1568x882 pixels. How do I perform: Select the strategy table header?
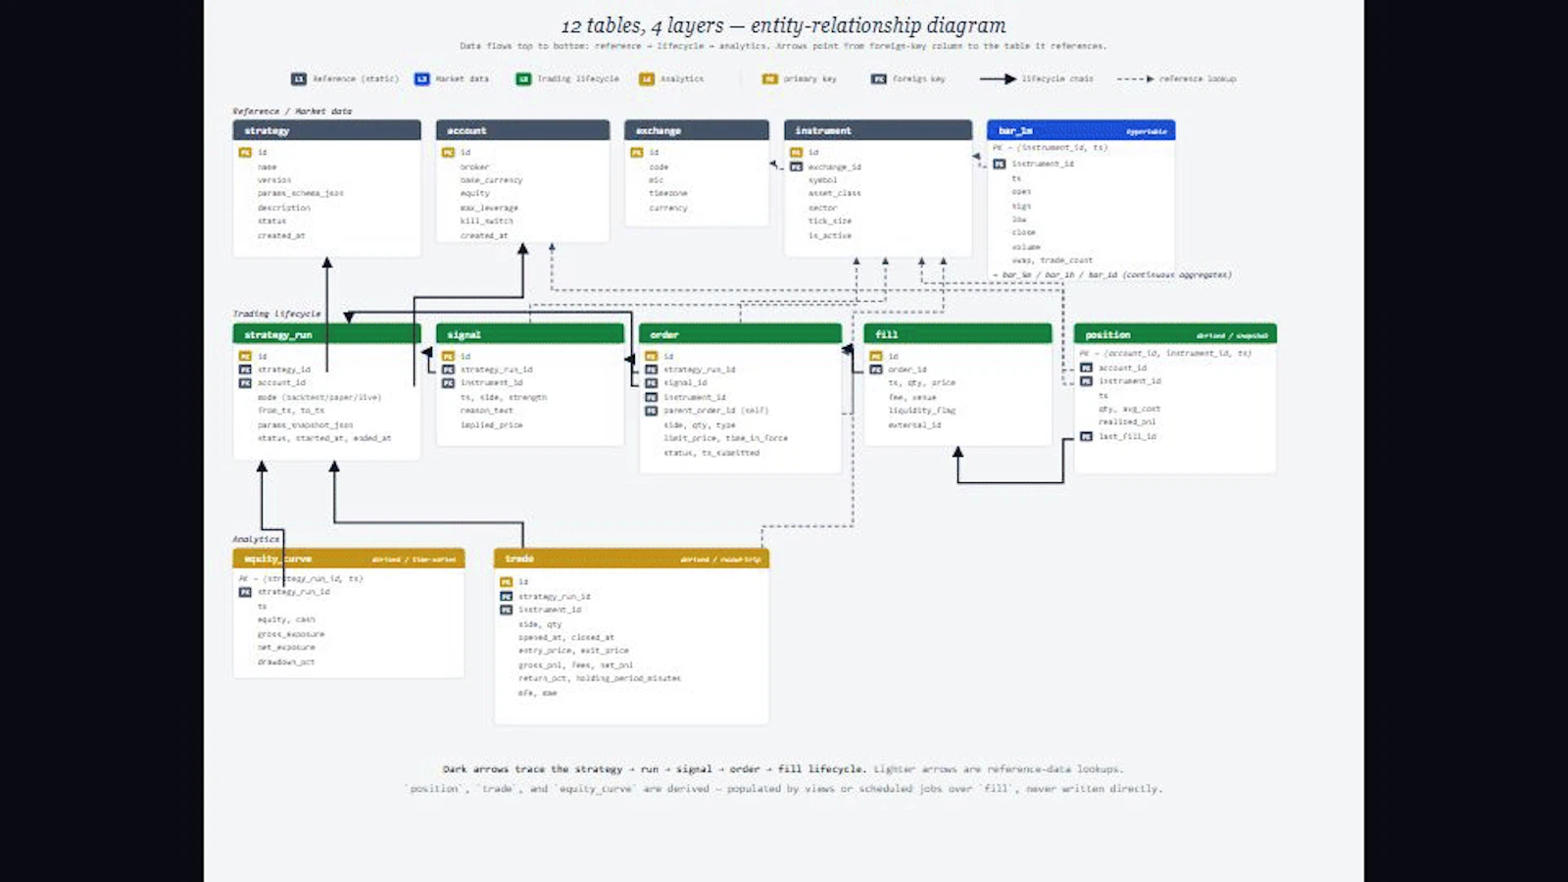tap(326, 130)
